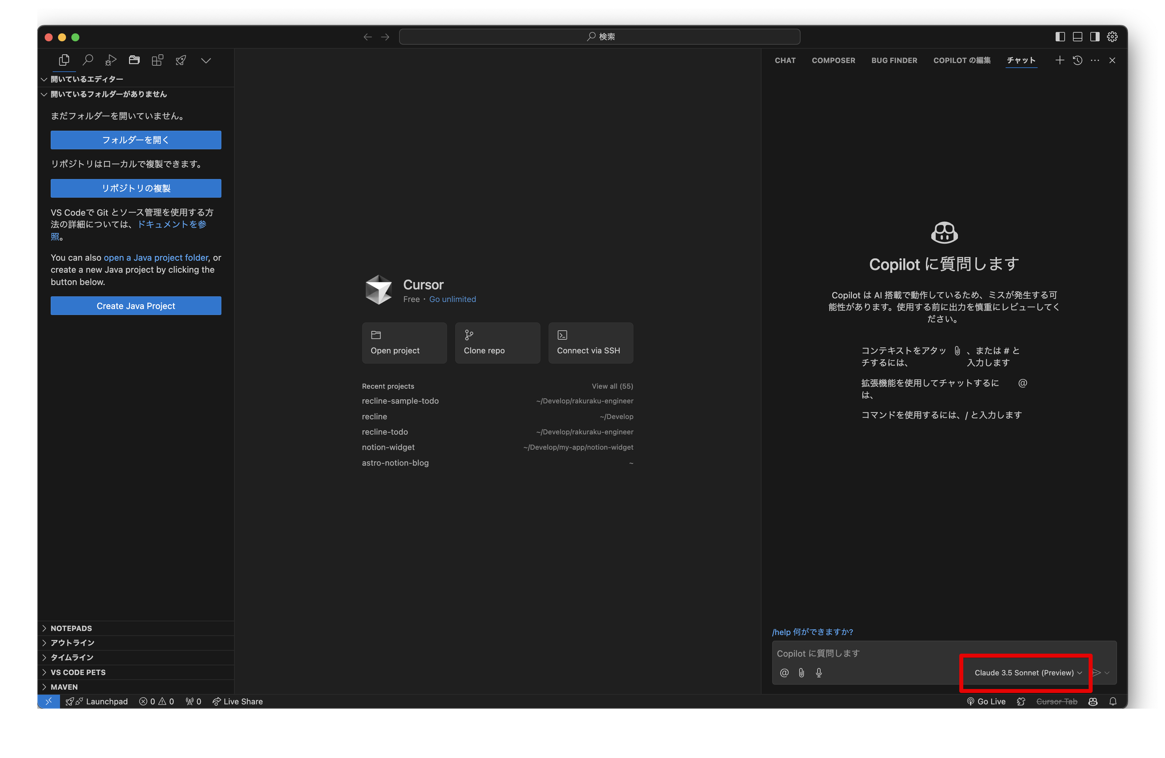
Task: Expand the MAVEN section
Action: tap(136, 687)
